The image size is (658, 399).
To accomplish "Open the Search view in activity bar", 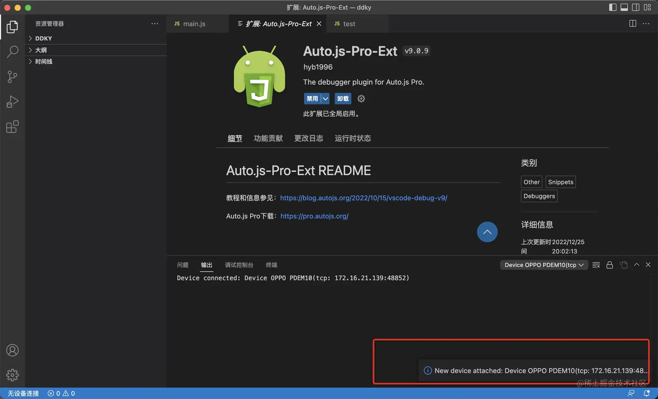I will click(12, 52).
